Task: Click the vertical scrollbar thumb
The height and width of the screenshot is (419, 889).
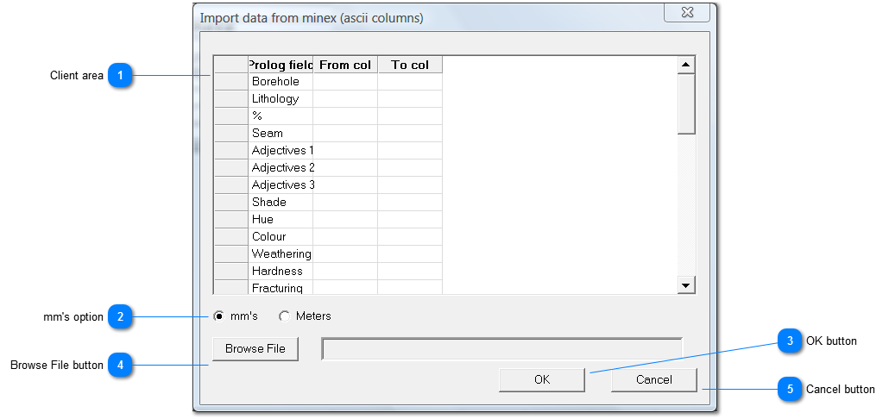Action: tap(686, 103)
